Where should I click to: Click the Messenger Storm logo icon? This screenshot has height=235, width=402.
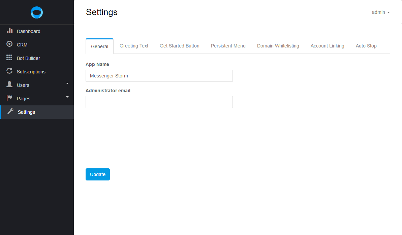click(37, 12)
